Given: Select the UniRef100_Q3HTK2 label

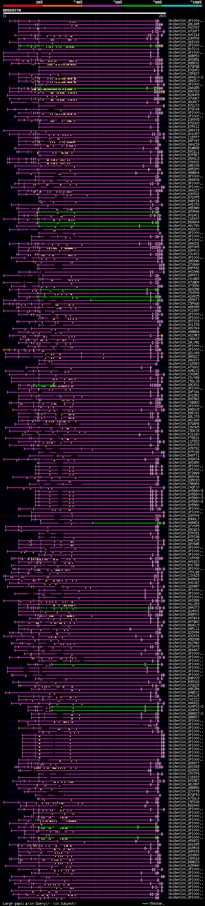Looking at the screenshot, I should coord(184,194).
